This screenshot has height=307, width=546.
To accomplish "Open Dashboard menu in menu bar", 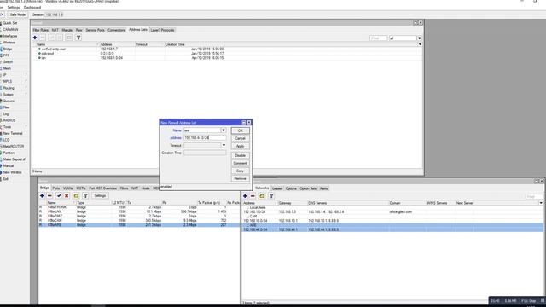I will point(32,8).
